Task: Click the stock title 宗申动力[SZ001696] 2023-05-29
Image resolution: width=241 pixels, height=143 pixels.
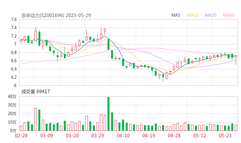Action: [56, 15]
